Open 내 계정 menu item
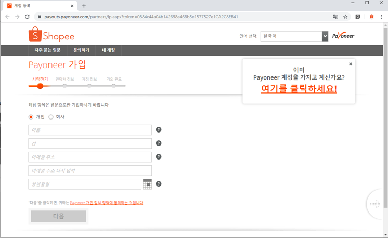Image resolution: width=388 pixels, height=238 pixels. pos(108,50)
